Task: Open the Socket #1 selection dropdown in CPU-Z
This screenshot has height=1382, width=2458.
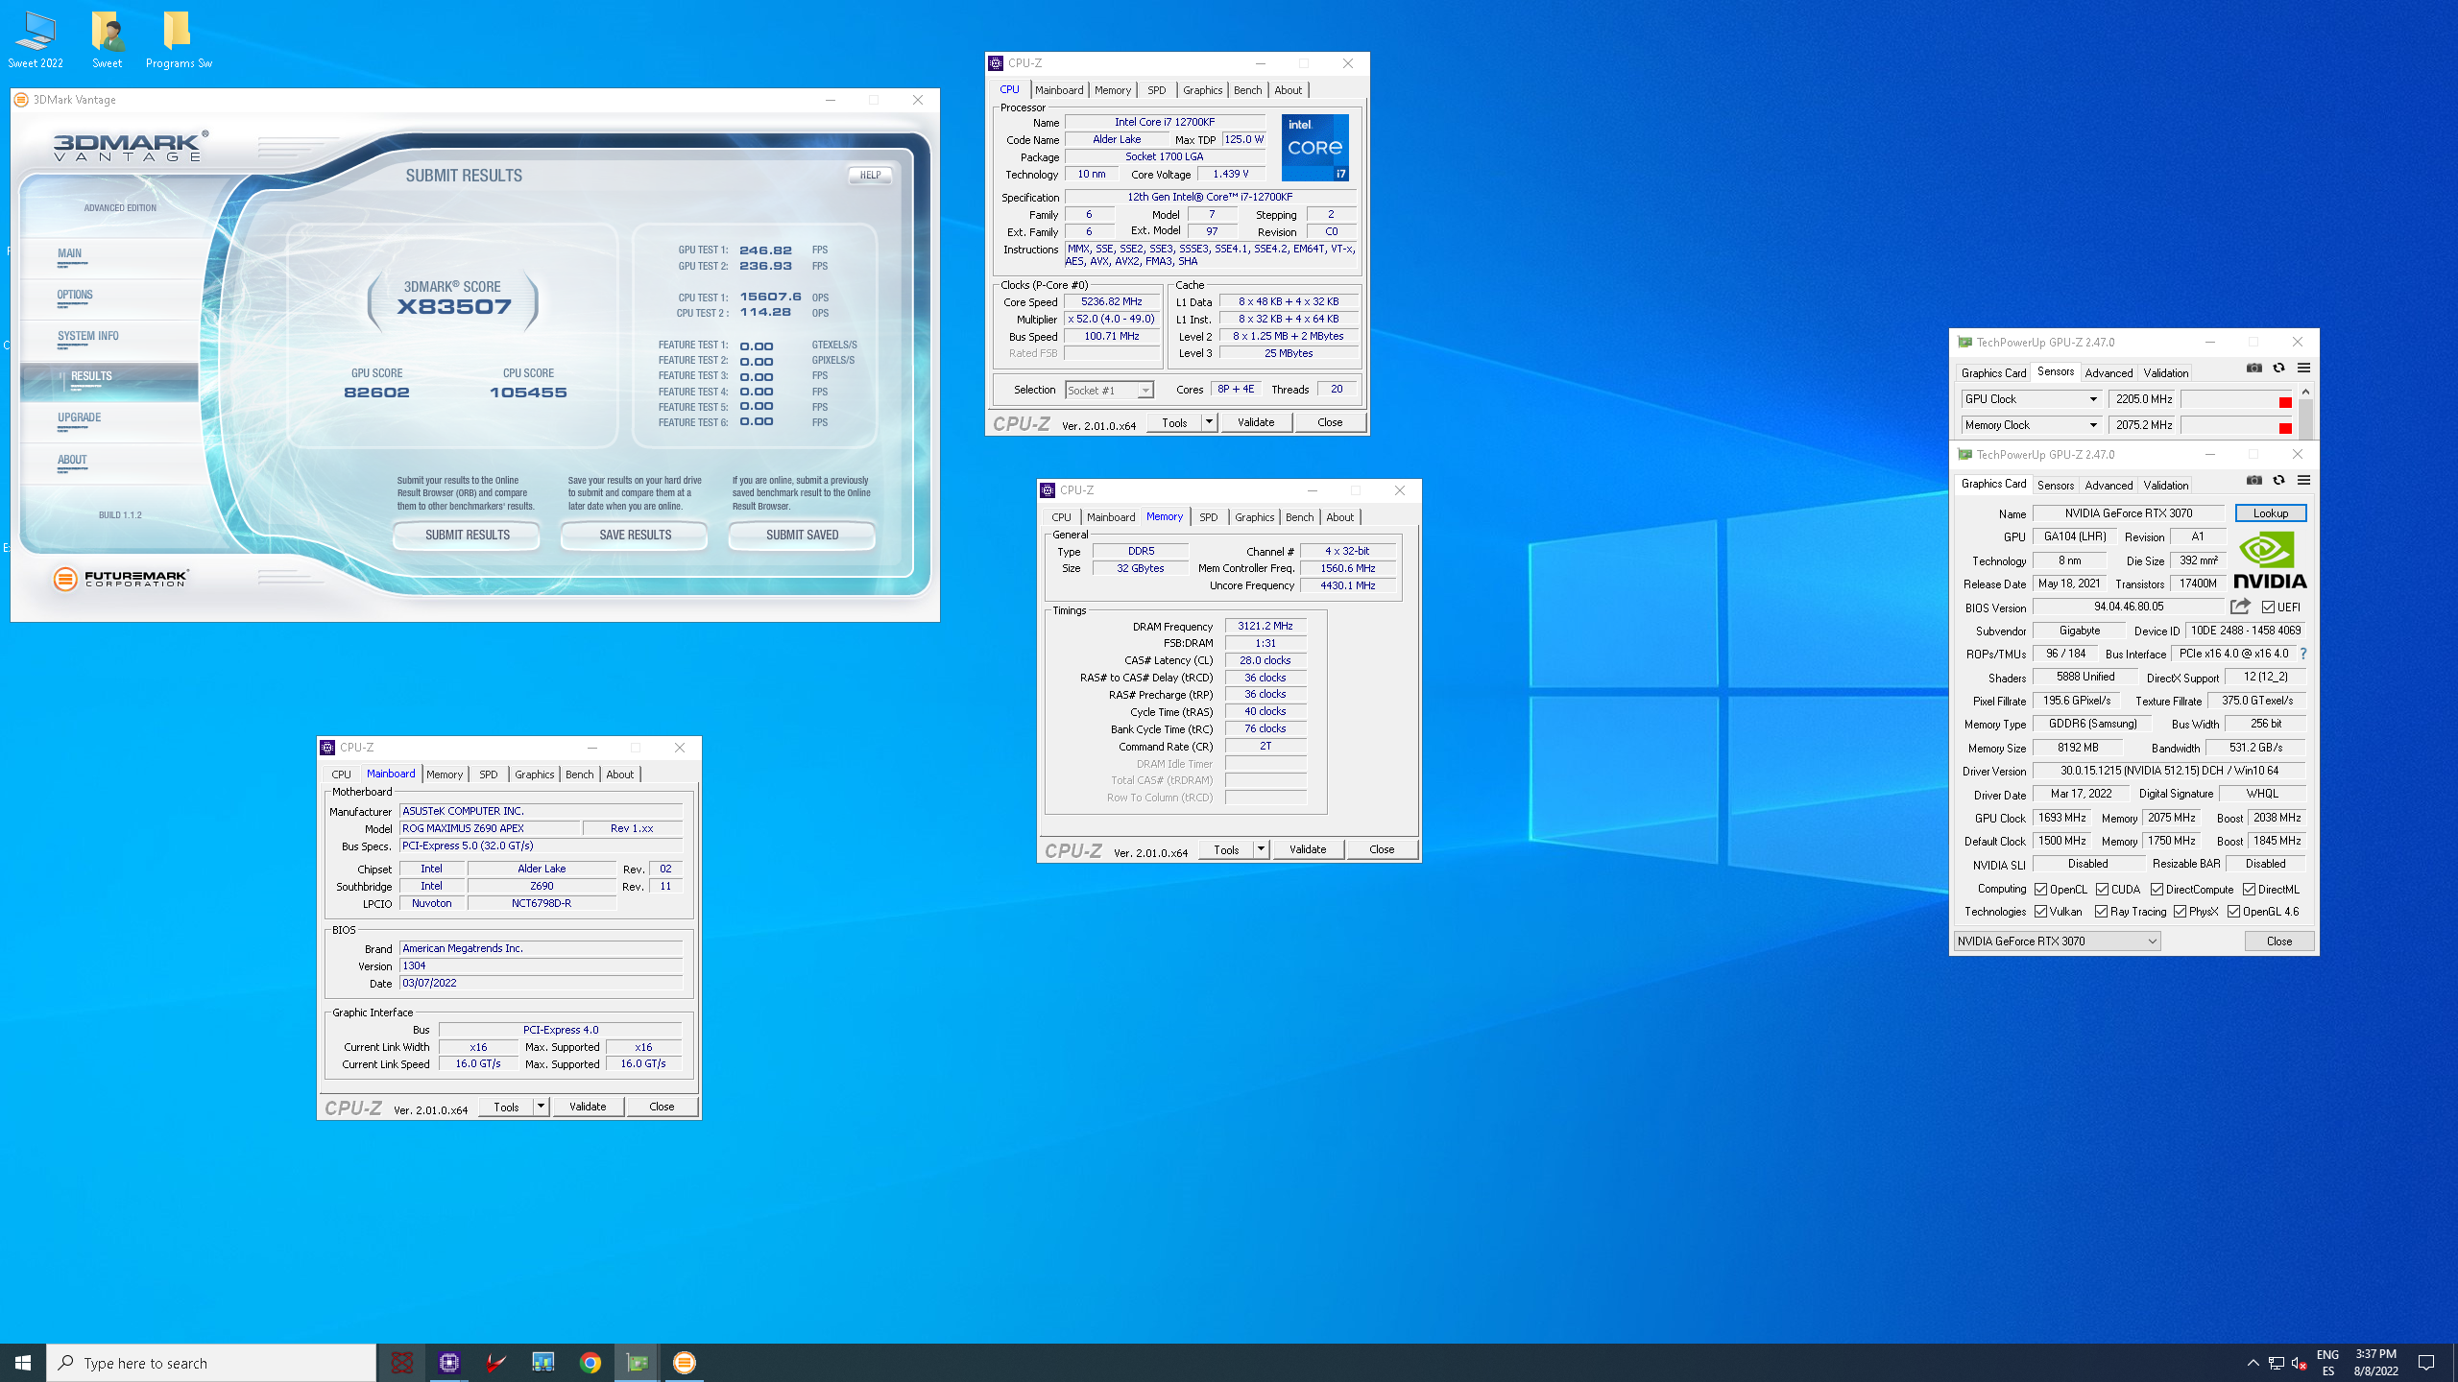Action: (x=1109, y=391)
